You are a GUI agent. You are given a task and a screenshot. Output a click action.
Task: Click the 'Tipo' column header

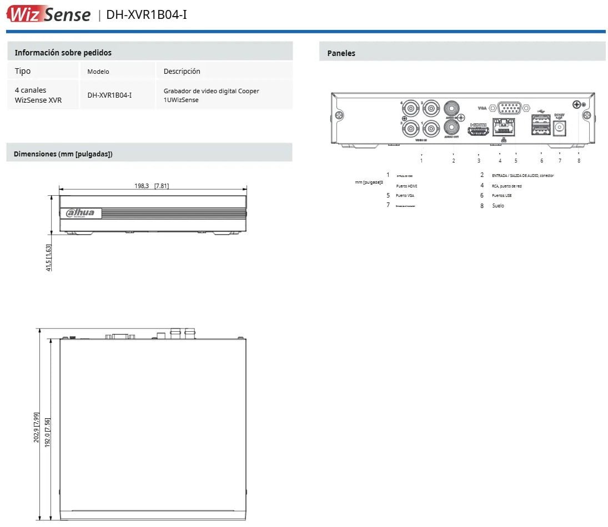click(x=23, y=71)
